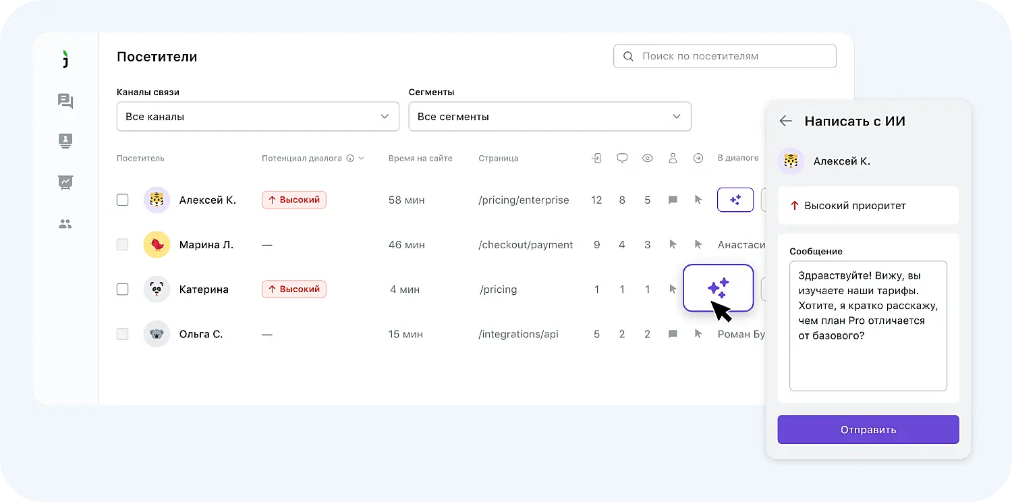Expand the Потенциал диалога sort chevron

coord(362,159)
